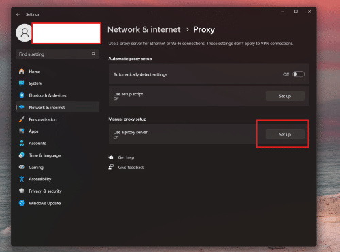Click the breadcrumb chevron before Proxy
Viewport: 340px width, 252px height.
point(188,29)
